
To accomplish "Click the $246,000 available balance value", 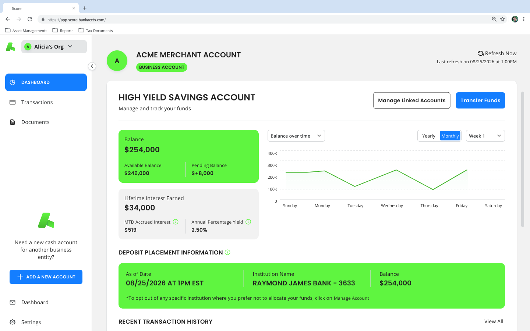I will [137, 173].
